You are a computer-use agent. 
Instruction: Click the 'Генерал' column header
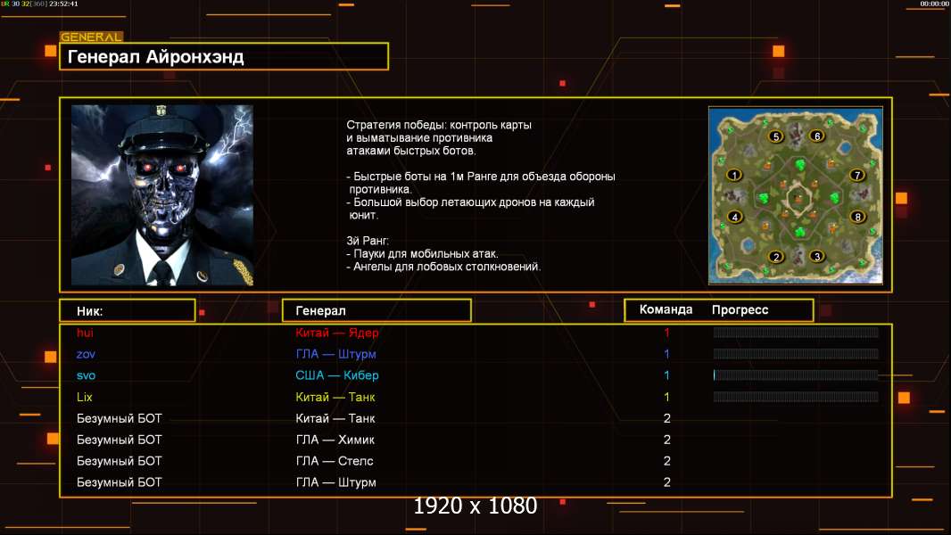click(x=320, y=311)
